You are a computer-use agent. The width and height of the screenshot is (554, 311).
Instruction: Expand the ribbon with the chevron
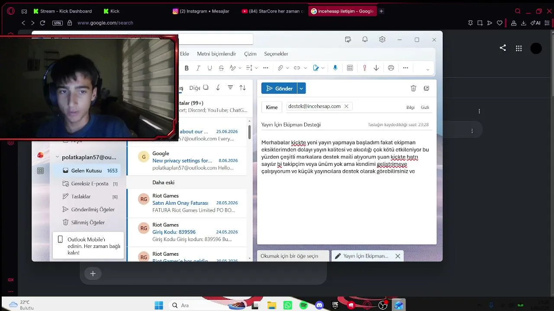[428, 69]
